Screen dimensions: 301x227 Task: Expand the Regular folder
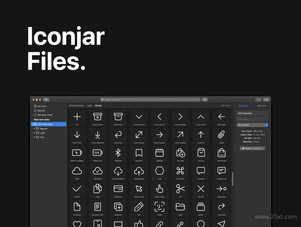34,129
